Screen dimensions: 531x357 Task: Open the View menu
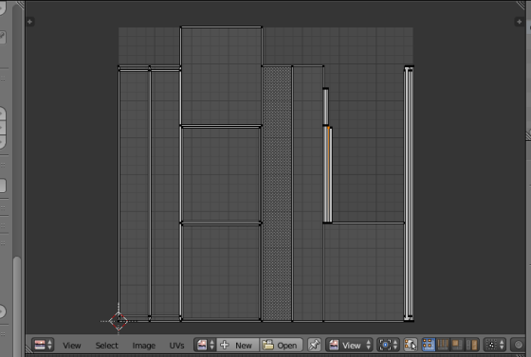click(x=72, y=346)
